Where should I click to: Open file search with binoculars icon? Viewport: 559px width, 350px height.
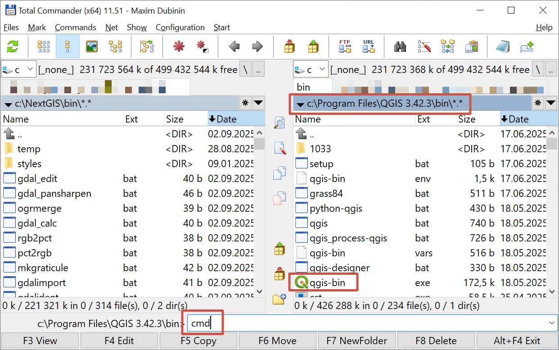(400, 46)
